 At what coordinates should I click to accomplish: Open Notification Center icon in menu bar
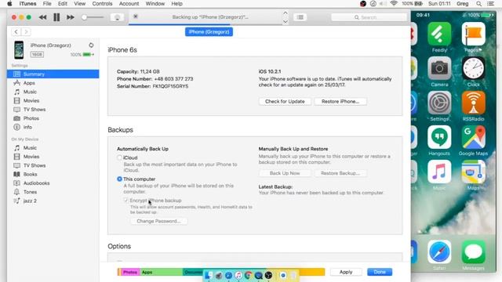point(490,3)
